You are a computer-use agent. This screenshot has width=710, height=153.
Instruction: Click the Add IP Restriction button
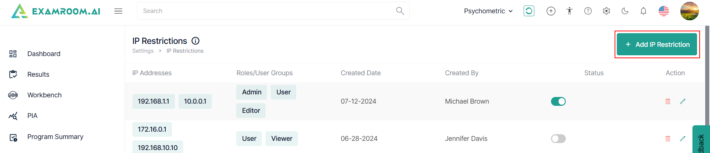point(657,45)
